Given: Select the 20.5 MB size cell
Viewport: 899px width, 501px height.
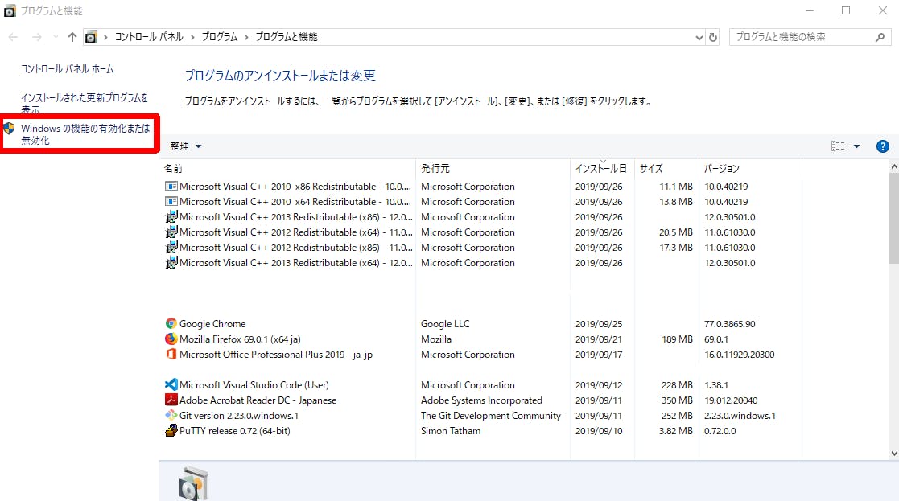Looking at the screenshot, I should [676, 232].
